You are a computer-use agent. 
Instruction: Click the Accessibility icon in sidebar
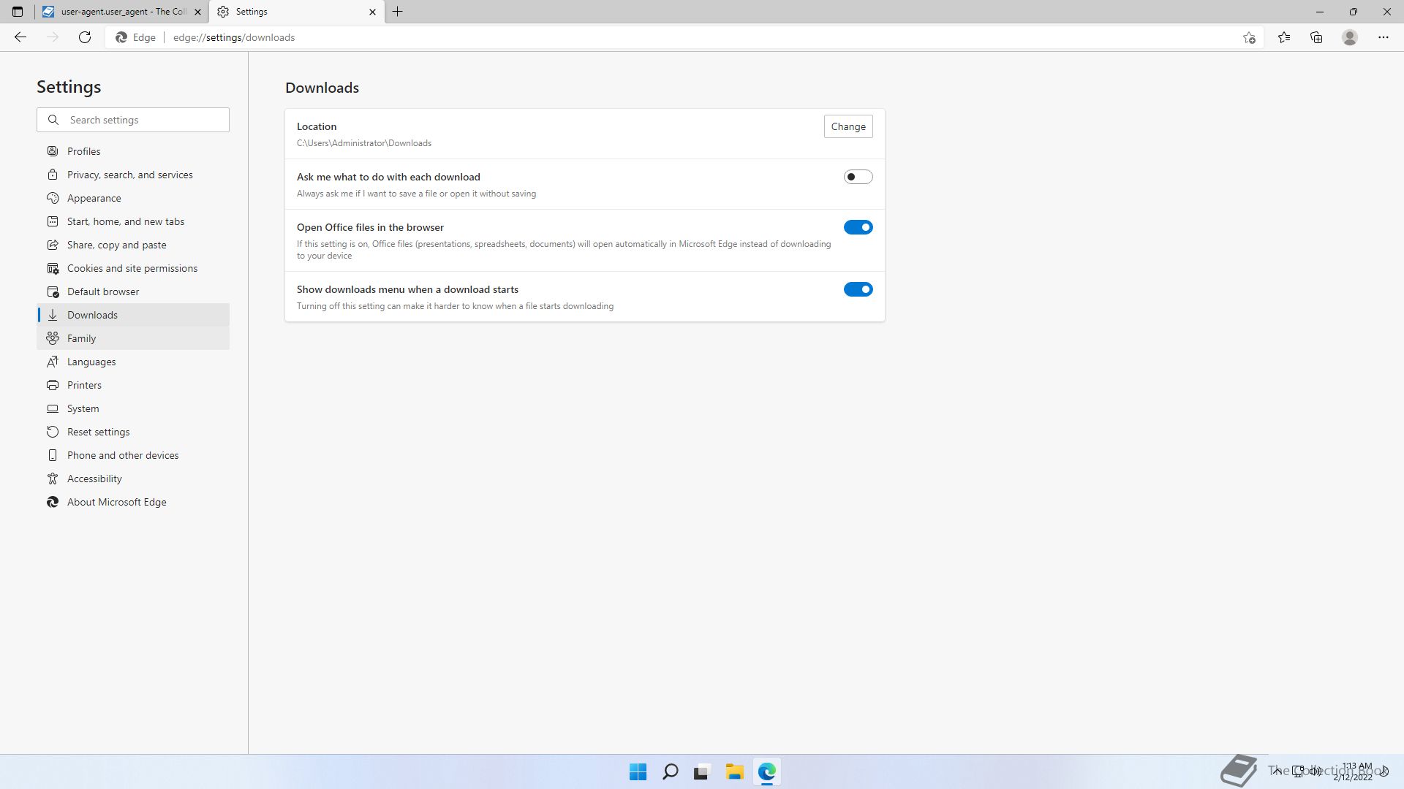53,479
